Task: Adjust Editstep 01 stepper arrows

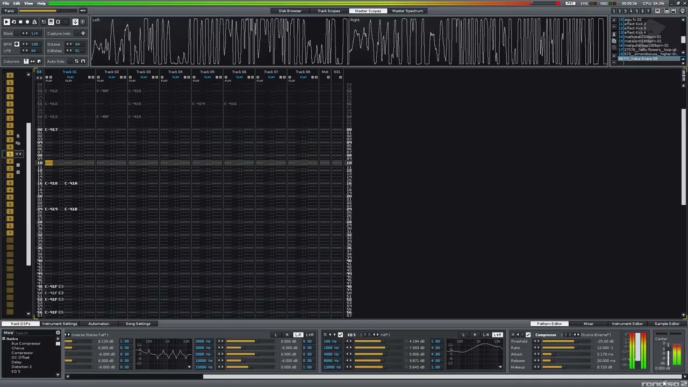Action: [69, 51]
